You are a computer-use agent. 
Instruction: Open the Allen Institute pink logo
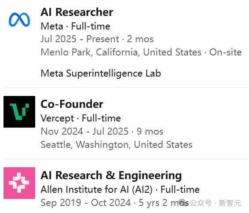point(19,183)
